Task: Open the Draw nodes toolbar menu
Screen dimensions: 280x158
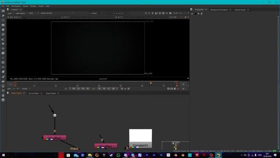Action: coord(3,16)
